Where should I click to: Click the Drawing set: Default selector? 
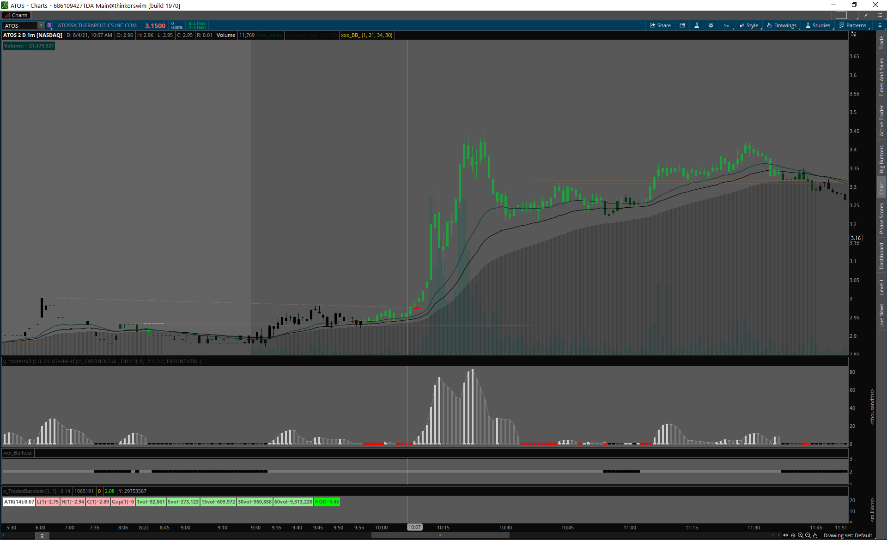point(847,535)
